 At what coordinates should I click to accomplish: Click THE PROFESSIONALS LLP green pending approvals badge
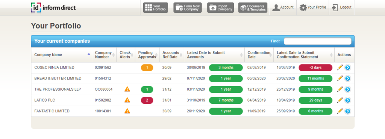147,90
